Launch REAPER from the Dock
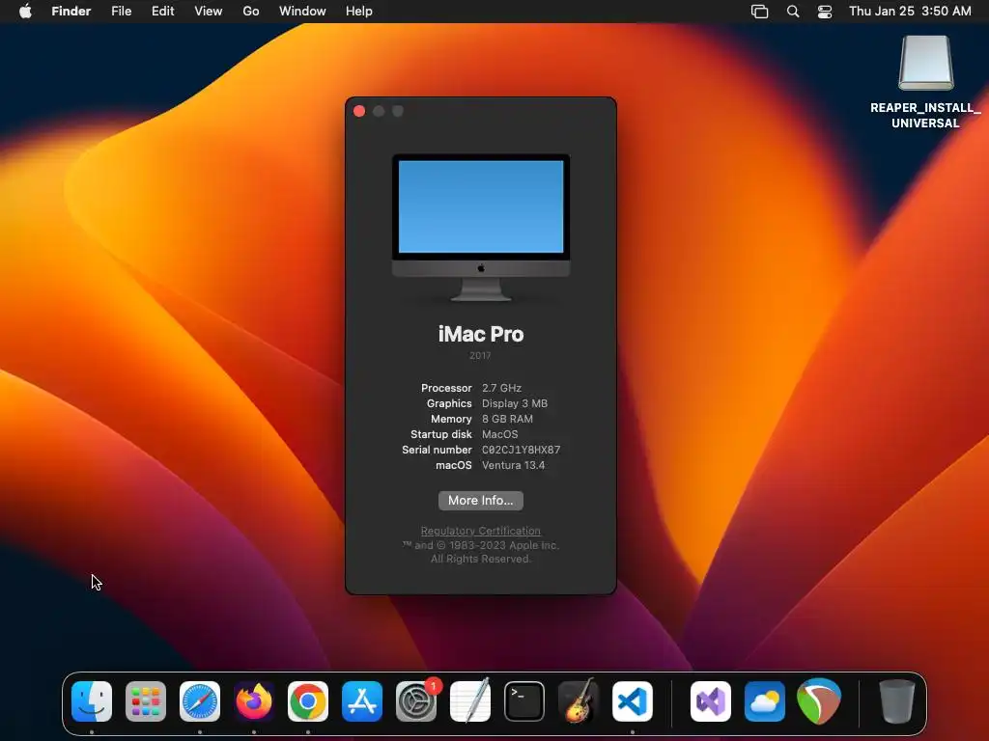 pyautogui.click(x=819, y=701)
